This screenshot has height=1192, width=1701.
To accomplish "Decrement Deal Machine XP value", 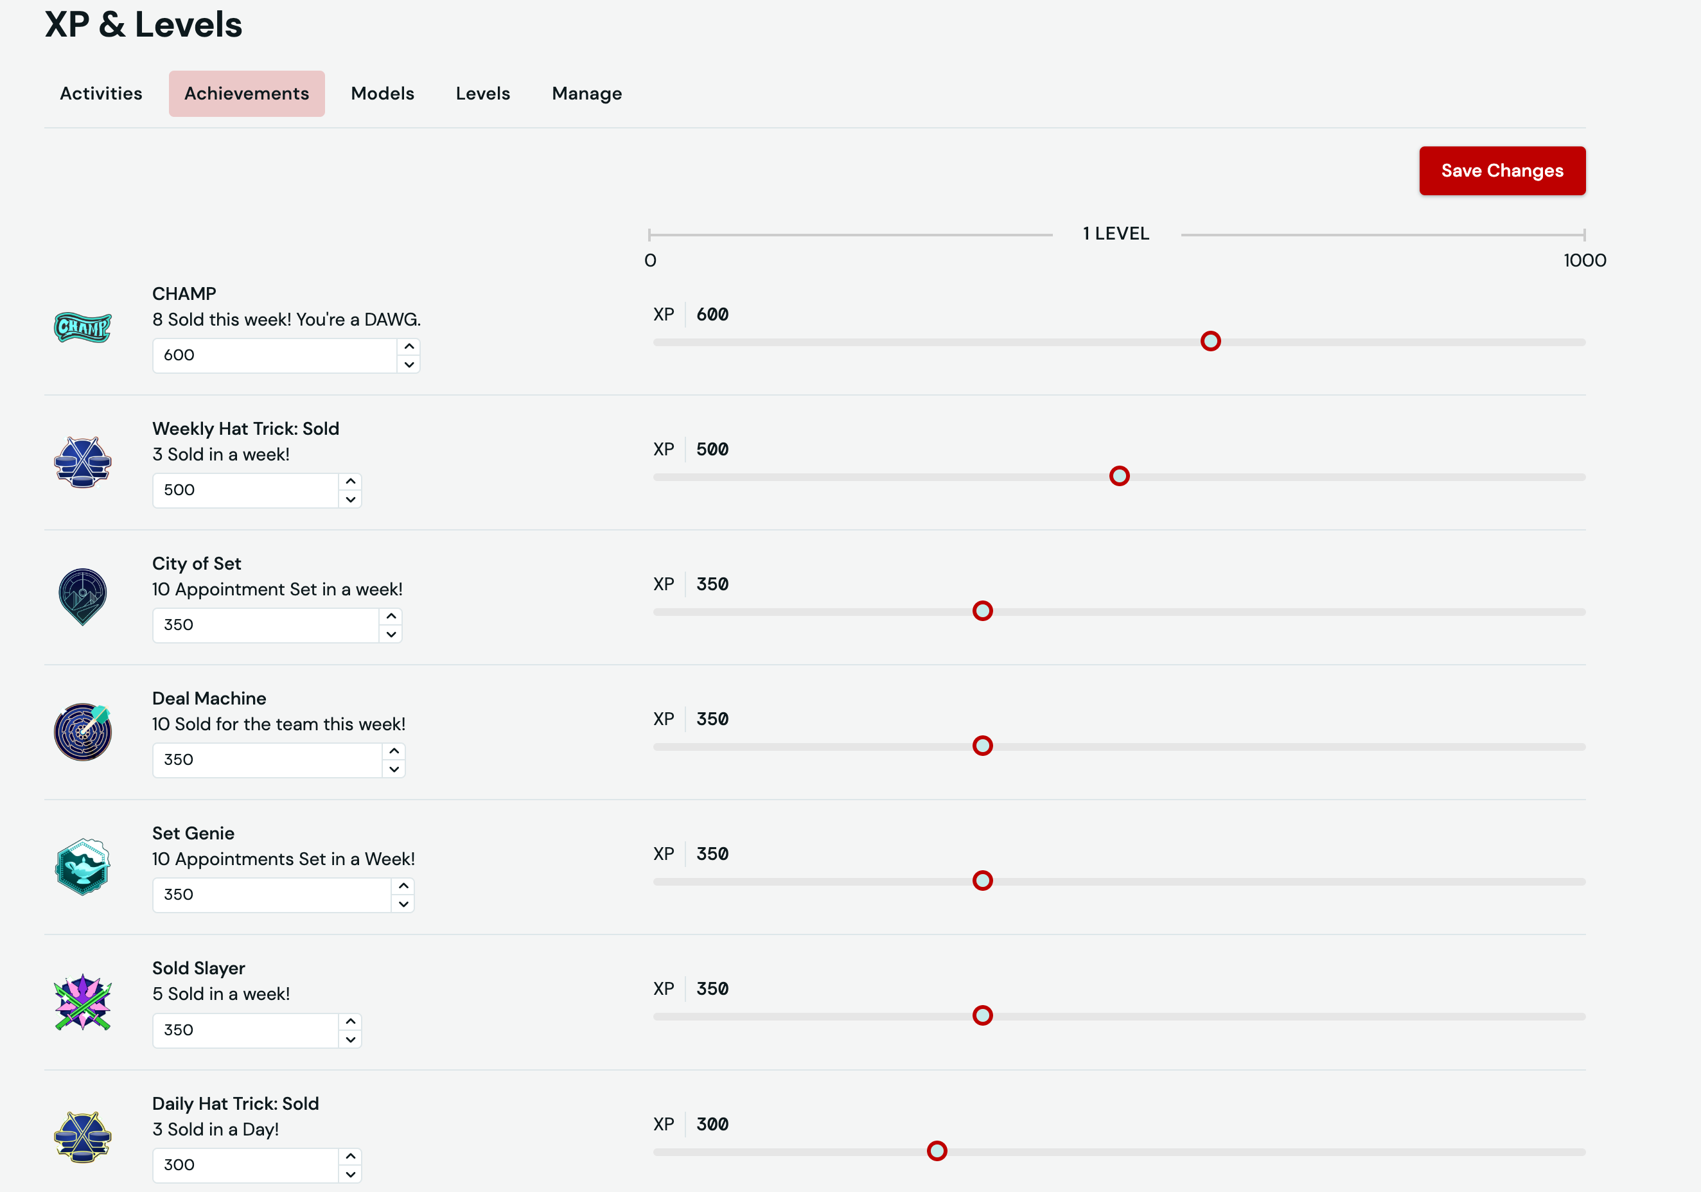I will coord(394,769).
